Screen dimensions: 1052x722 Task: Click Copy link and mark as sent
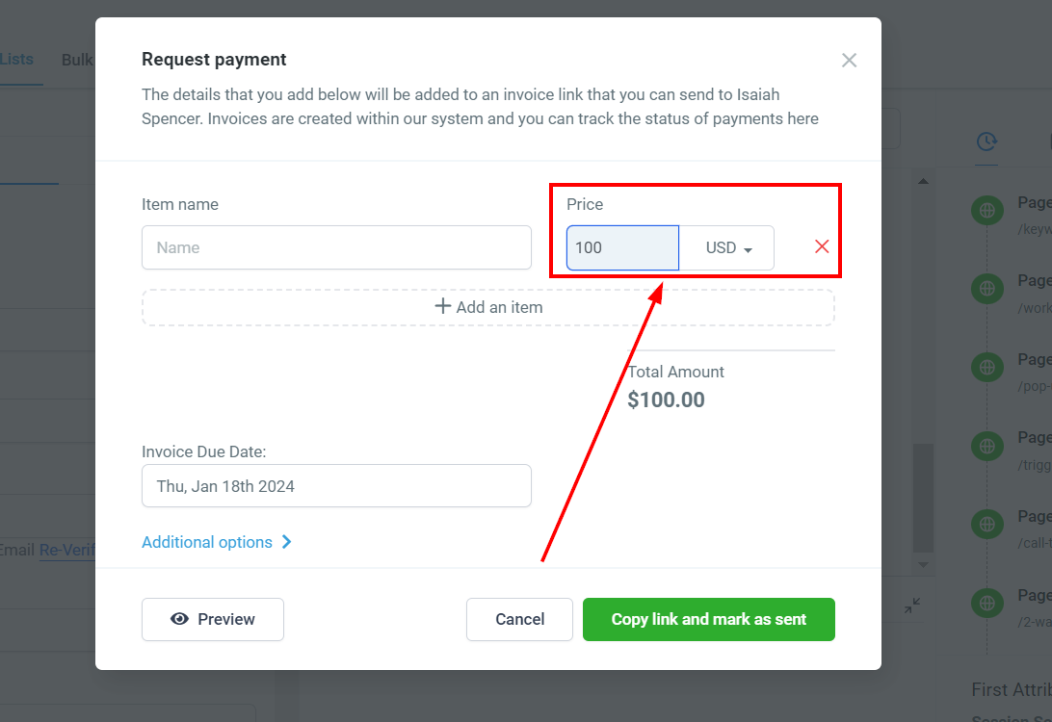708,619
